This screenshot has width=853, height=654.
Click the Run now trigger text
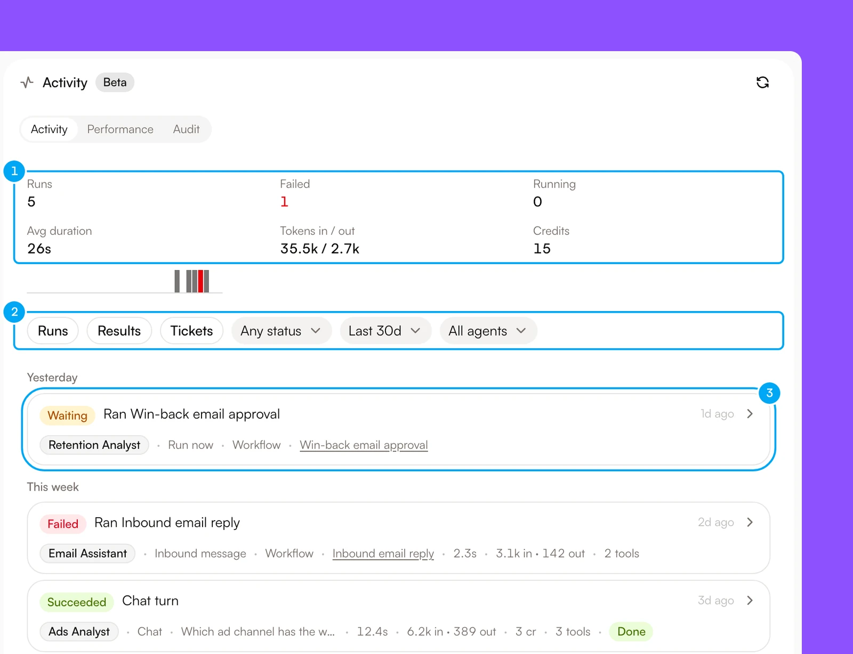coord(190,445)
